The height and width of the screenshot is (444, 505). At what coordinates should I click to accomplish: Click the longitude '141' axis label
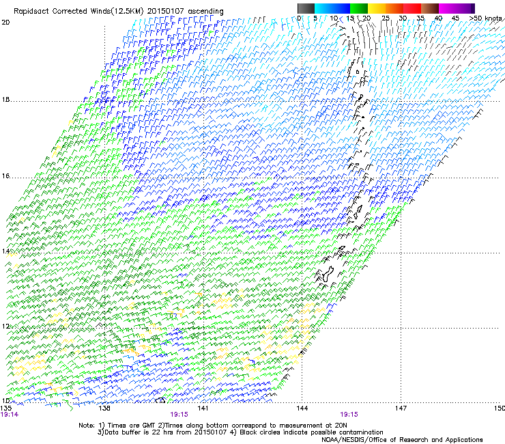[x=203, y=408]
